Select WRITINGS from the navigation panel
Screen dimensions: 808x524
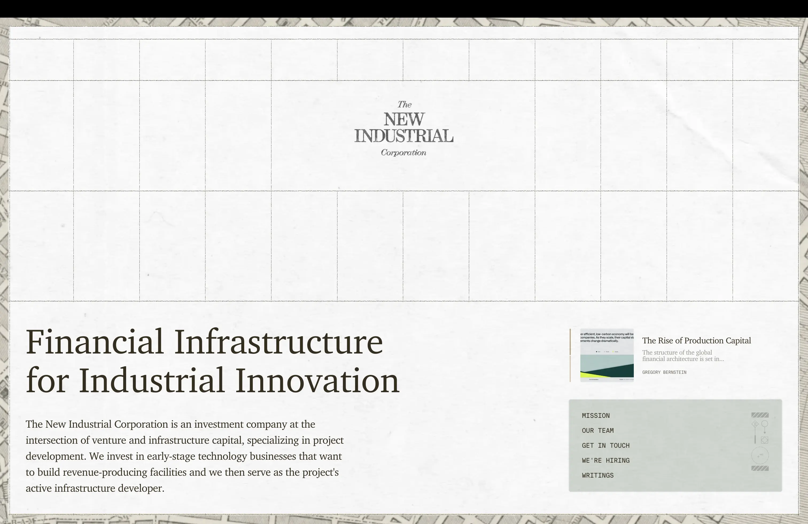pyautogui.click(x=598, y=475)
